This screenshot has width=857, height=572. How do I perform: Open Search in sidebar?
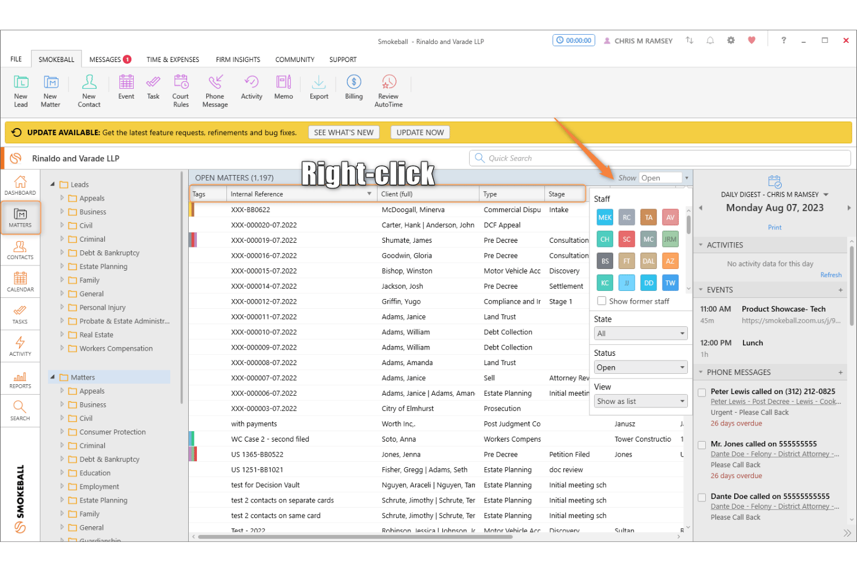(20, 411)
